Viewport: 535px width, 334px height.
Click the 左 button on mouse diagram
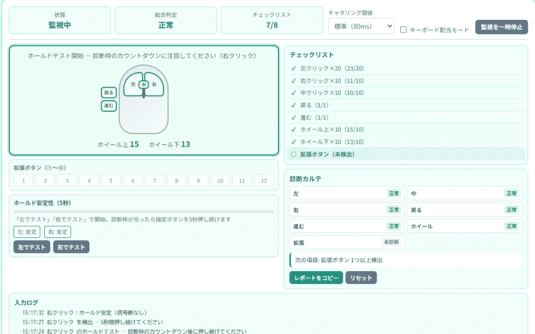point(133,84)
